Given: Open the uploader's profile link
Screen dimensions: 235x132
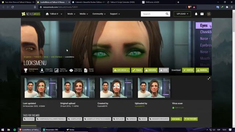Looking at the screenshot, I should [140, 106].
